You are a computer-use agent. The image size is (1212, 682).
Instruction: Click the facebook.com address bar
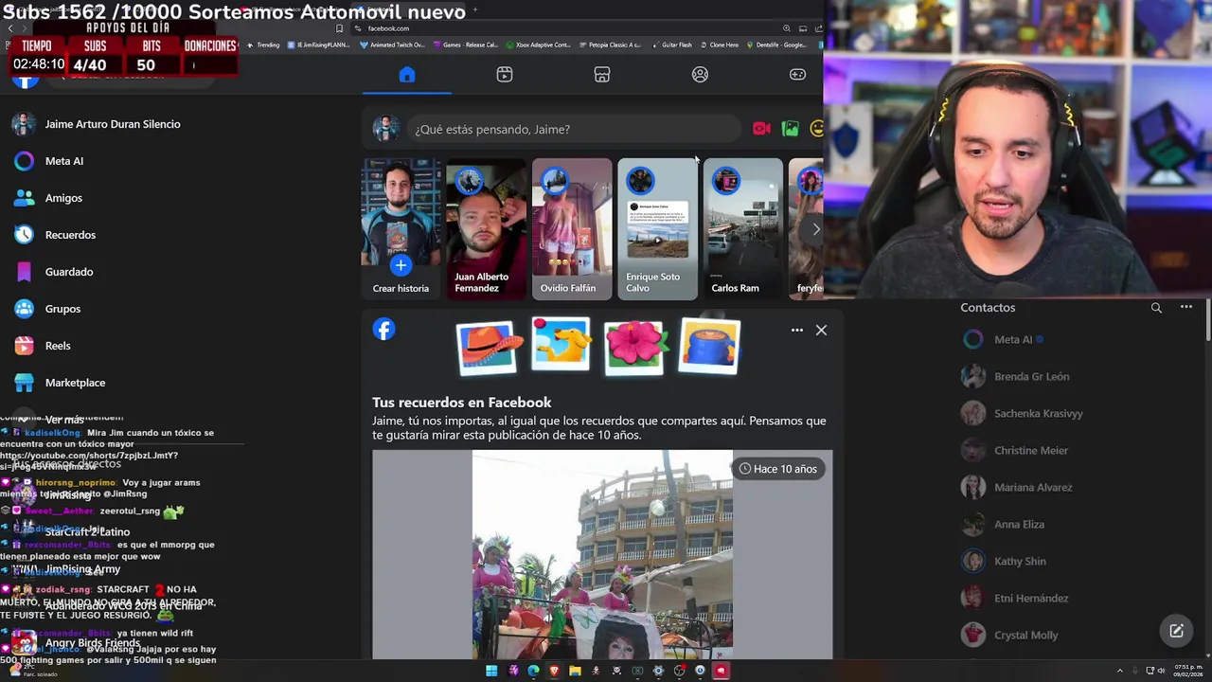click(568, 28)
